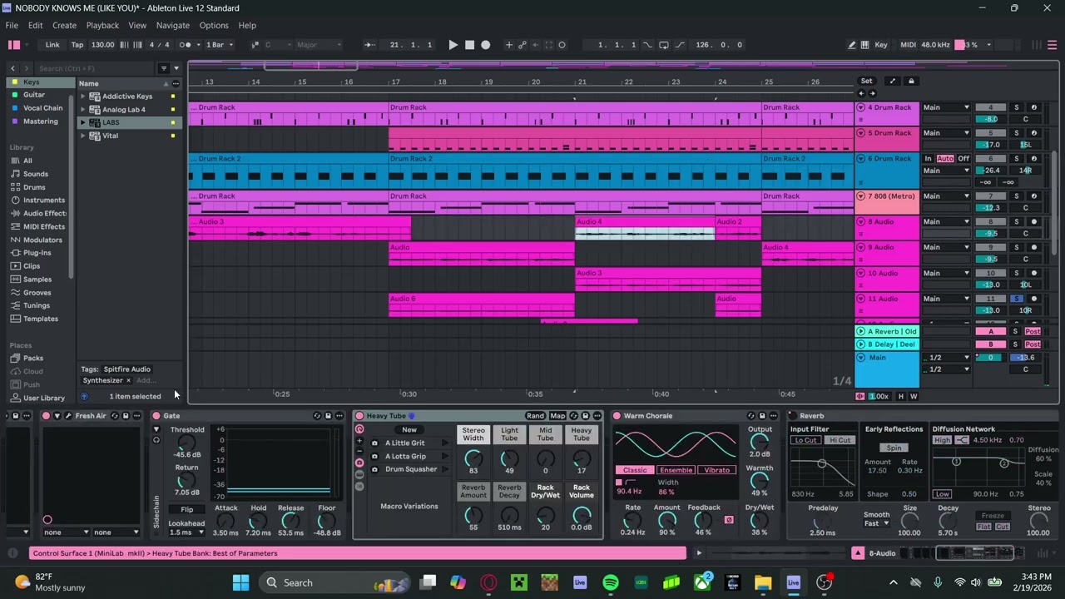Unfold the 4 Drum Rack track

[x=860, y=107]
